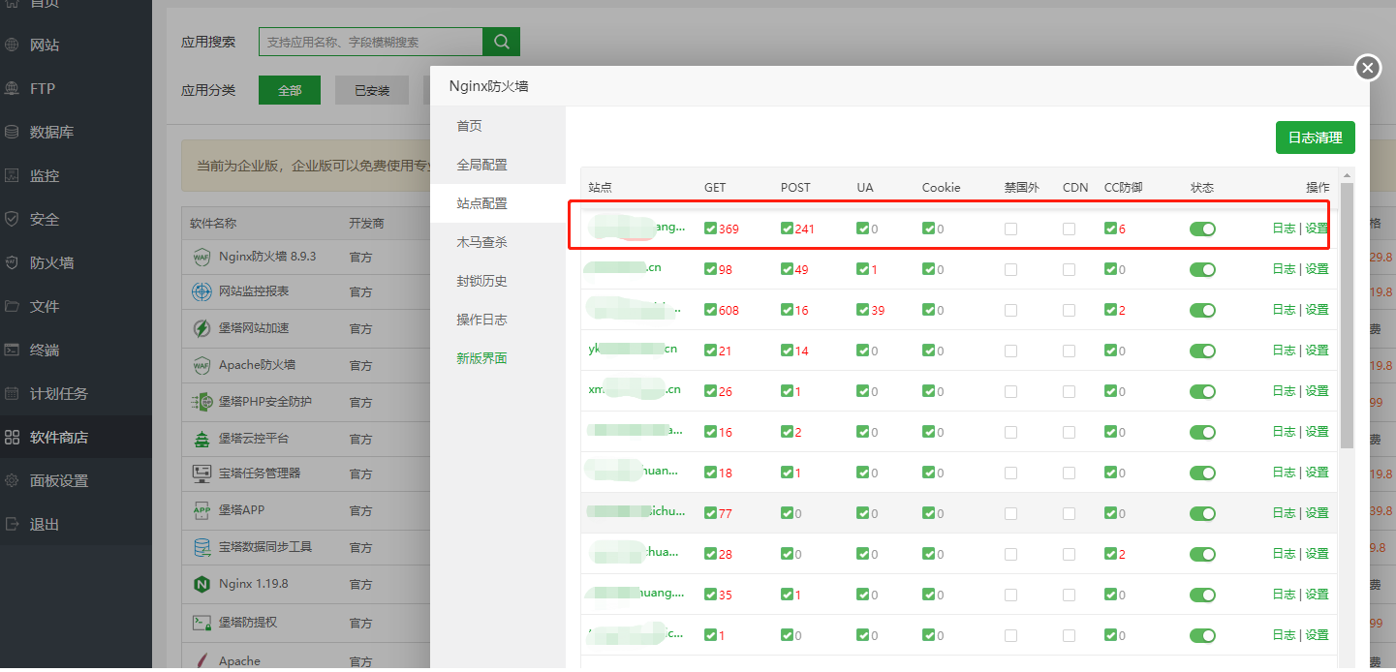Viewport: 1396px width, 672px height.
Task: Select the 全部 category button
Action: click(x=290, y=90)
